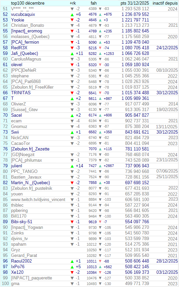
Task: Select the name '[INPACT]_paquerette'
Action: 31,278
